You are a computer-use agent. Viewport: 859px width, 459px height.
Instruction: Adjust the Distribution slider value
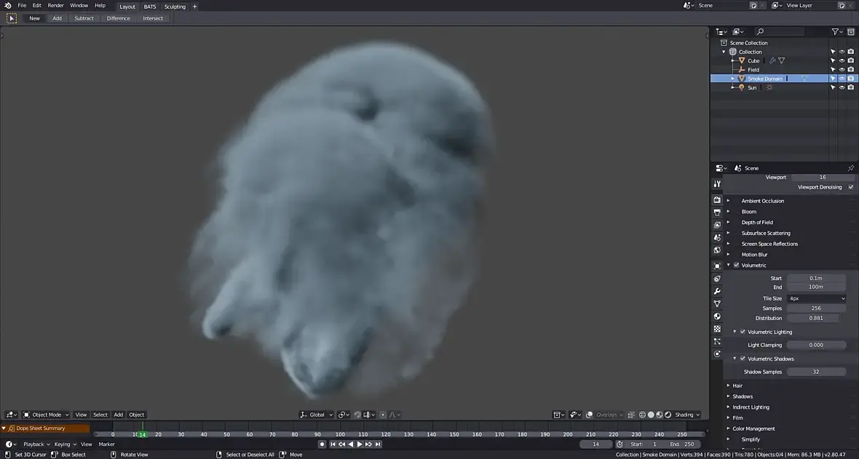click(x=816, y=318)
